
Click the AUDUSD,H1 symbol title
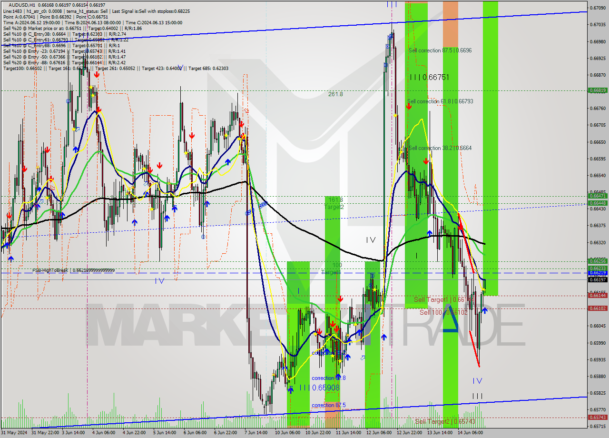pos(22,5)
